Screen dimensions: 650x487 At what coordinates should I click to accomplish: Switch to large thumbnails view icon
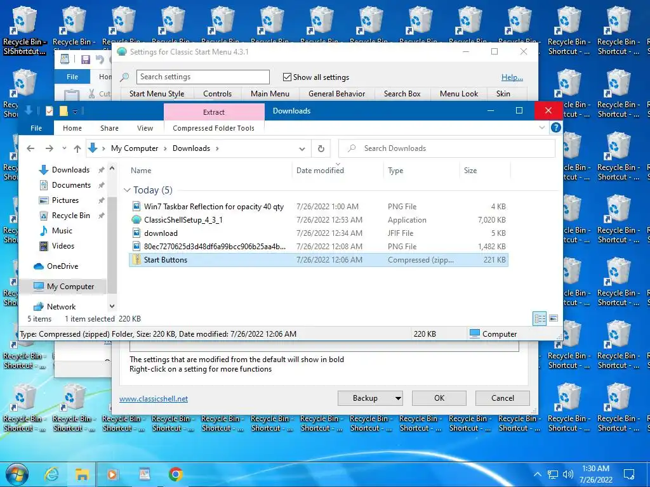pyautogui.click(x=554, y=318)
